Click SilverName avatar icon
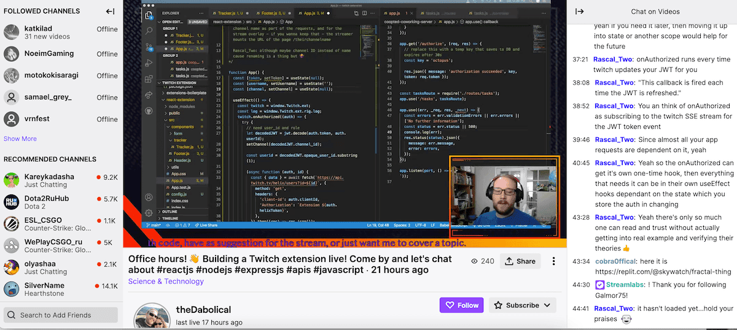 point(12,290)
